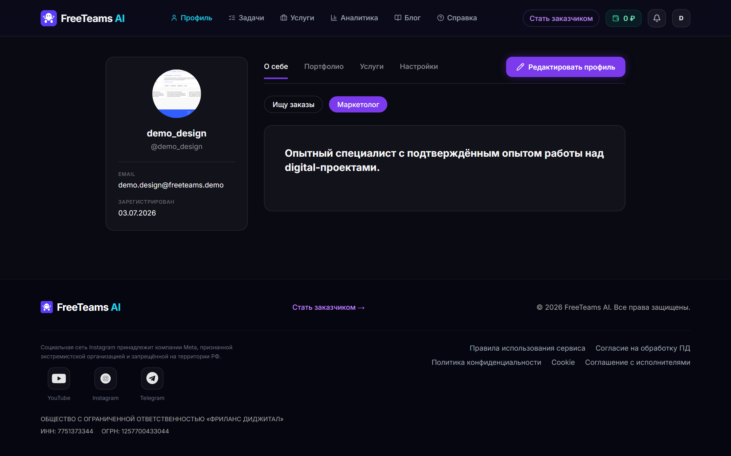Click registration date 03.07.2026
731x456 pixels.
[137, 213]
